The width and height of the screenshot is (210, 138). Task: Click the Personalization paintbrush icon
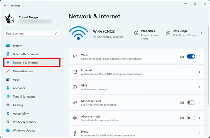(8, 71)
